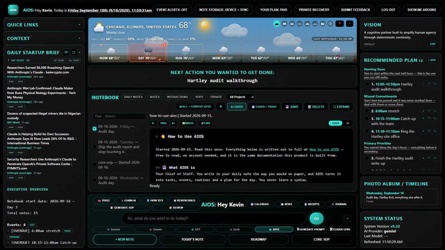Open the Daily Notes tab

[x=133, y=97]
